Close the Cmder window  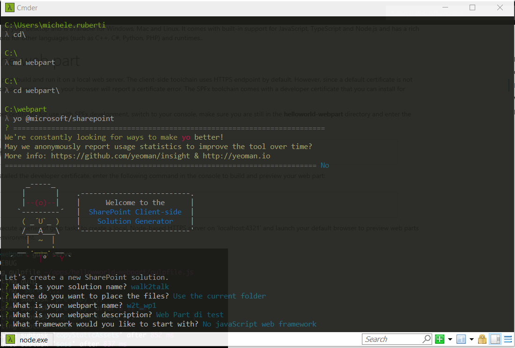pyautogui.click(x=500, y=7)
